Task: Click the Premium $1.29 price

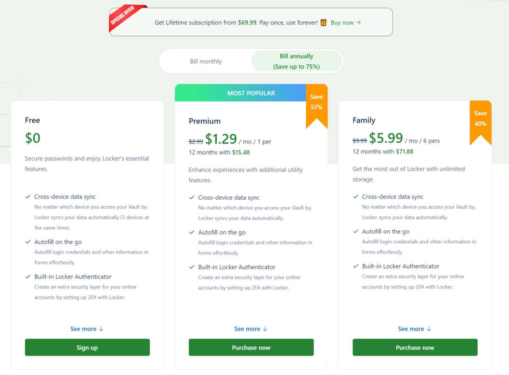Action: click(221, 139)
